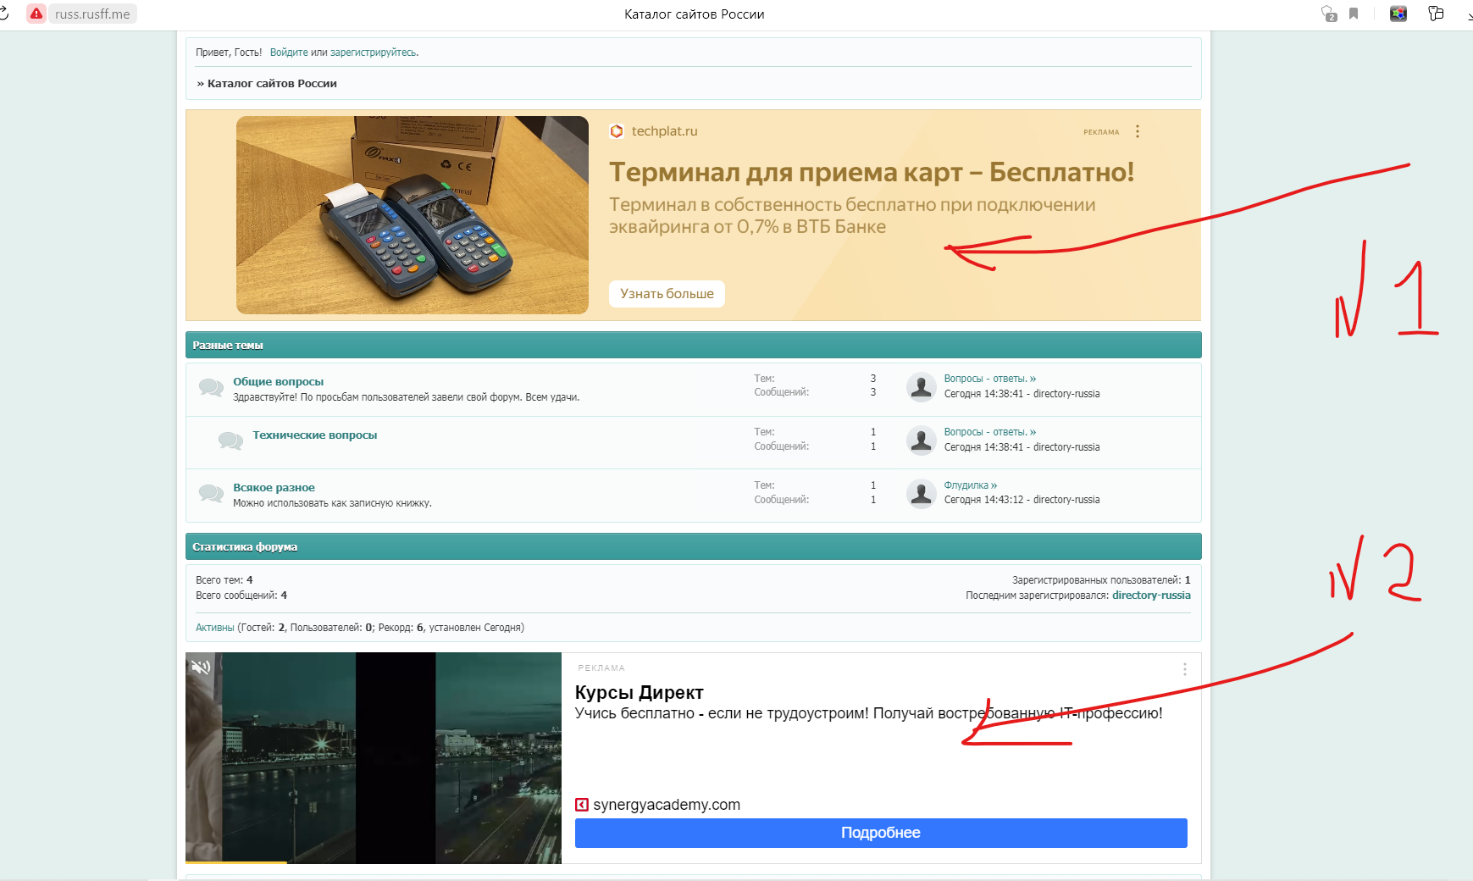Click the avatar in Технические вопросы row
Screen dimensions: 1473x881
tap(921, 440)
